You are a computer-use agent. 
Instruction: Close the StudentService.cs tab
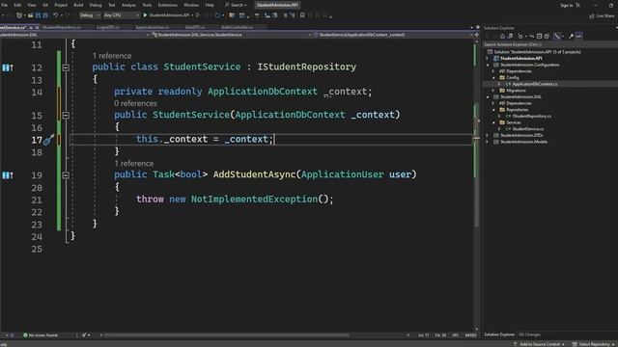[37, 28]
